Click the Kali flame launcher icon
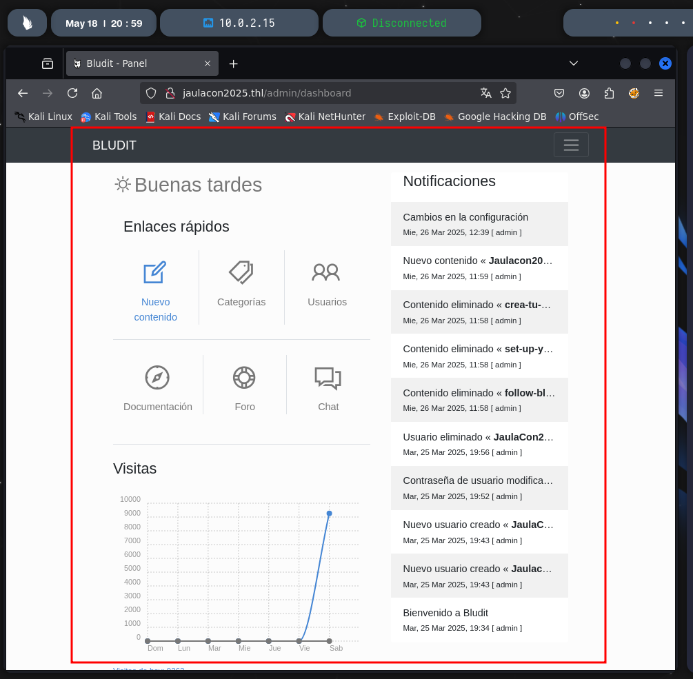This screenshot has width=693, height=679. point(28,23)
